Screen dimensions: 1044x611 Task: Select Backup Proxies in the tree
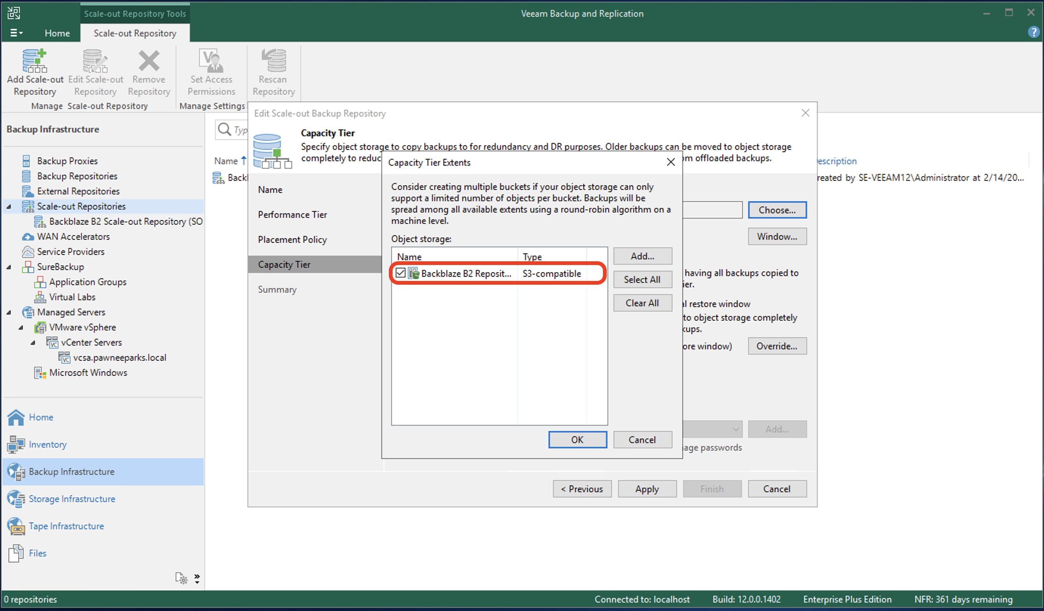pyautogui.click(x=67, y=161)
